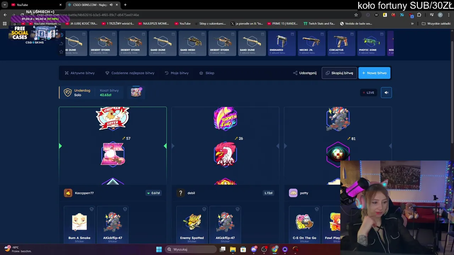
Task: Click the 1.72zł value next to debil
Action: pyautogui.click(x=268, y=193)
